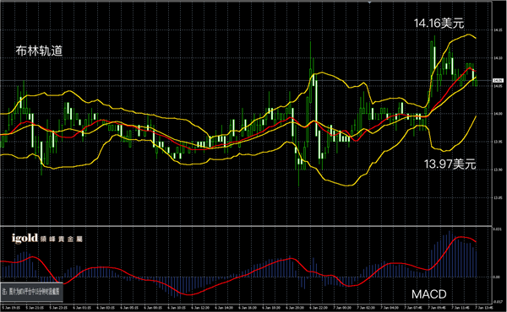Screen dimensions: 507x312
Task: Click the 13.97美元 price annotation
Action: click(450, 164)
